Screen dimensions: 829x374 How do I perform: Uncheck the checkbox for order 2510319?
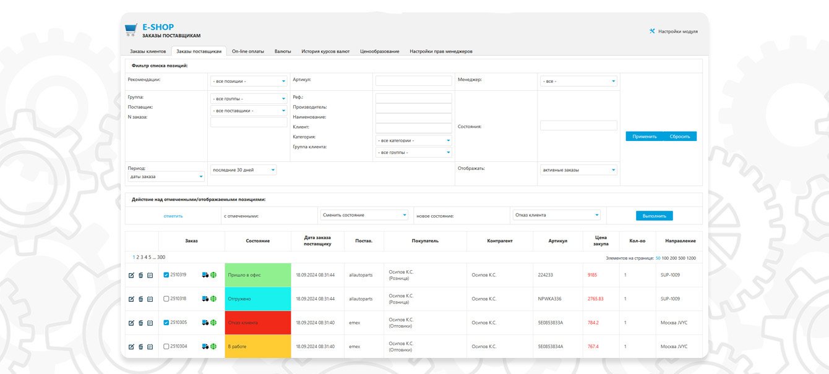(x=166, y=274)
